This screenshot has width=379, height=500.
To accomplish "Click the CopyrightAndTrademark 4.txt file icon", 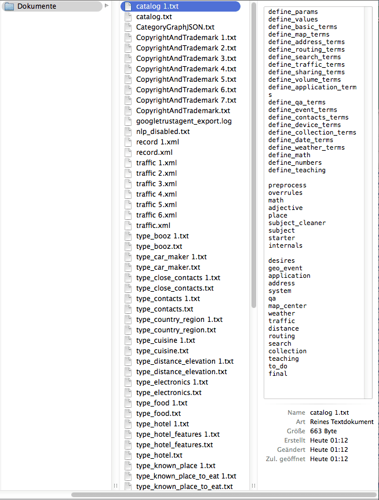I will coord(128,69).
